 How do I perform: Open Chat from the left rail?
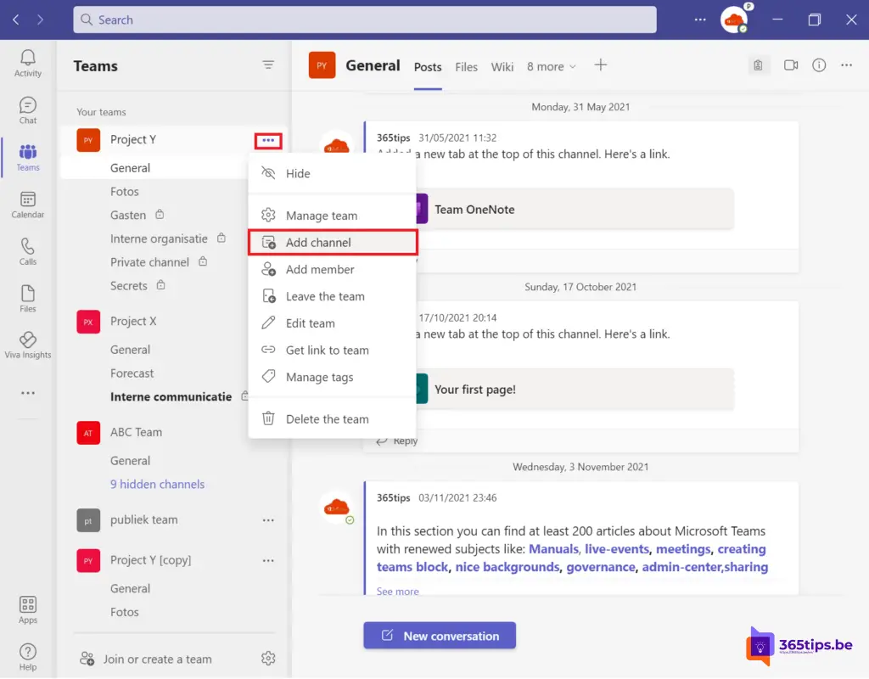coord(28,111)
